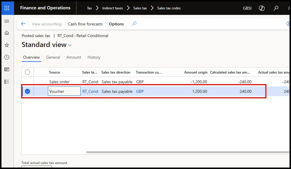Open GBP currency link in Voucher row

140,91
